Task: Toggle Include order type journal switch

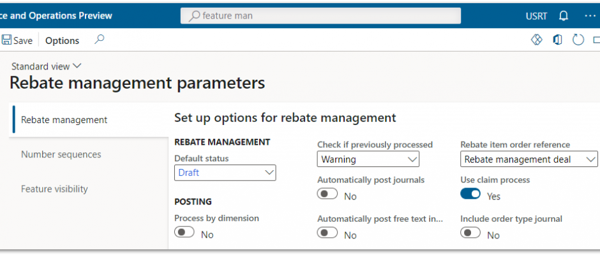Action: click(x=470, y=233)
